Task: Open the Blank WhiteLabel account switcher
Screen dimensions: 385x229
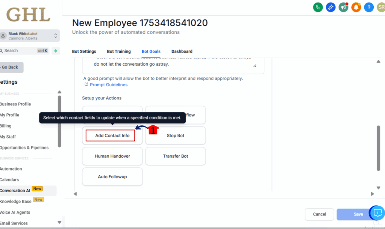Action: pyautogui.click(x=29, y=36)
